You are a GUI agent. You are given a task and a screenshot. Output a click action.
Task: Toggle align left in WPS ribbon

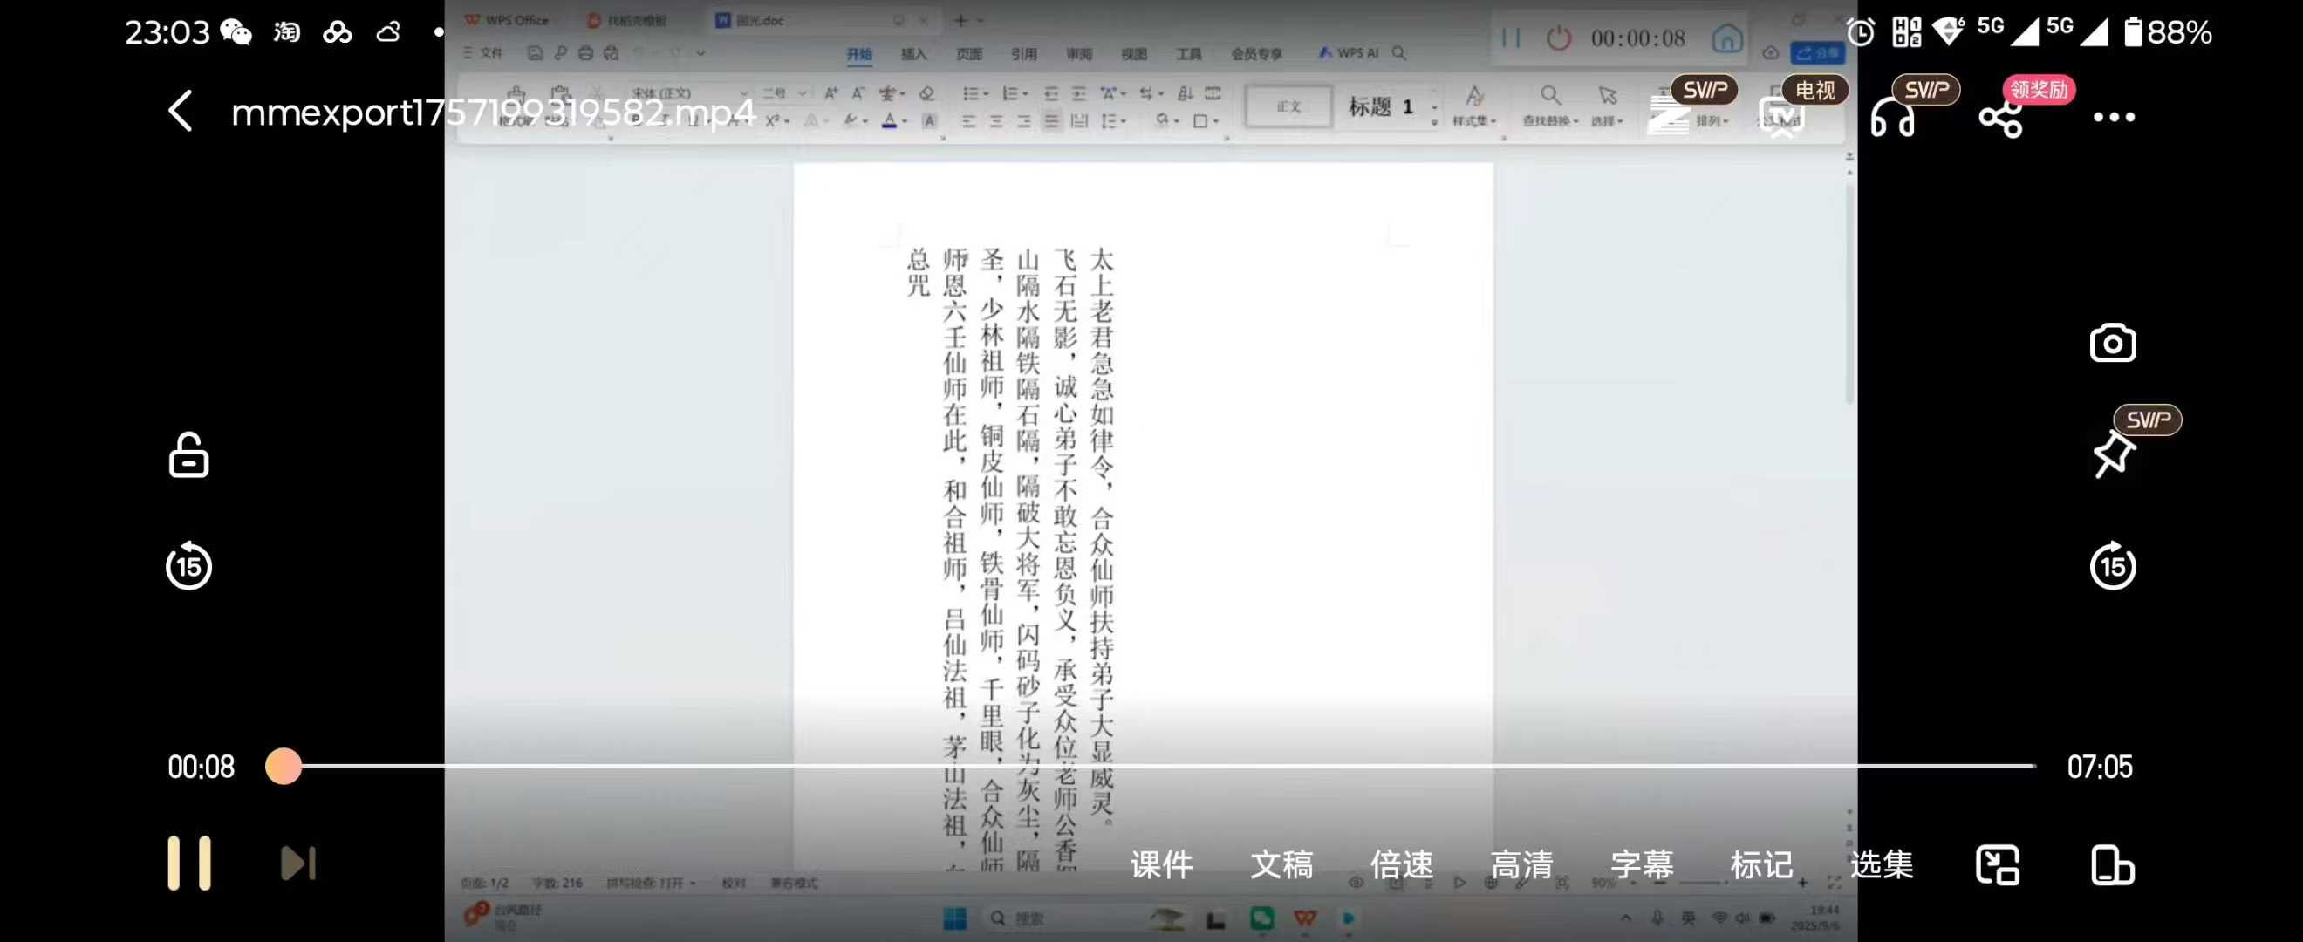tap(969, 120)
